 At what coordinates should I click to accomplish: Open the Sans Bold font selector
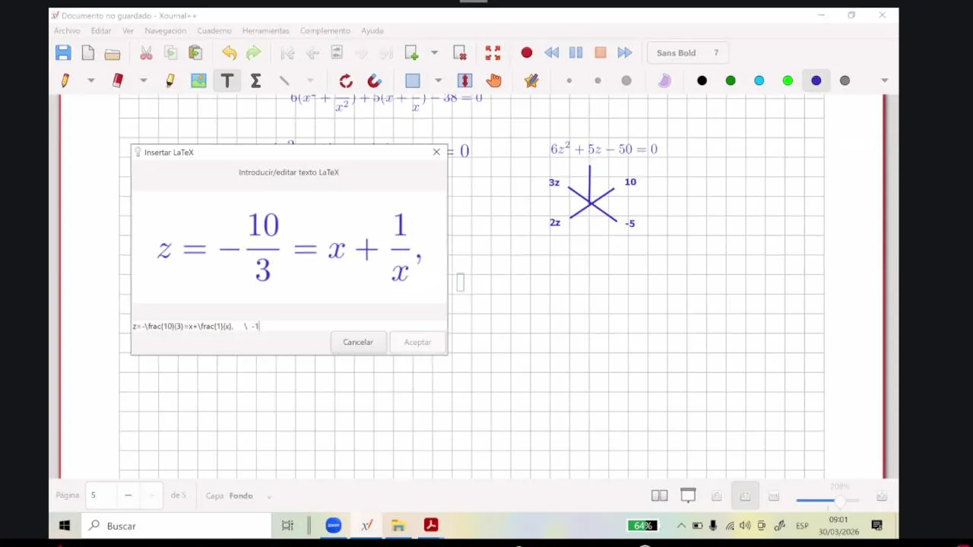688,52
